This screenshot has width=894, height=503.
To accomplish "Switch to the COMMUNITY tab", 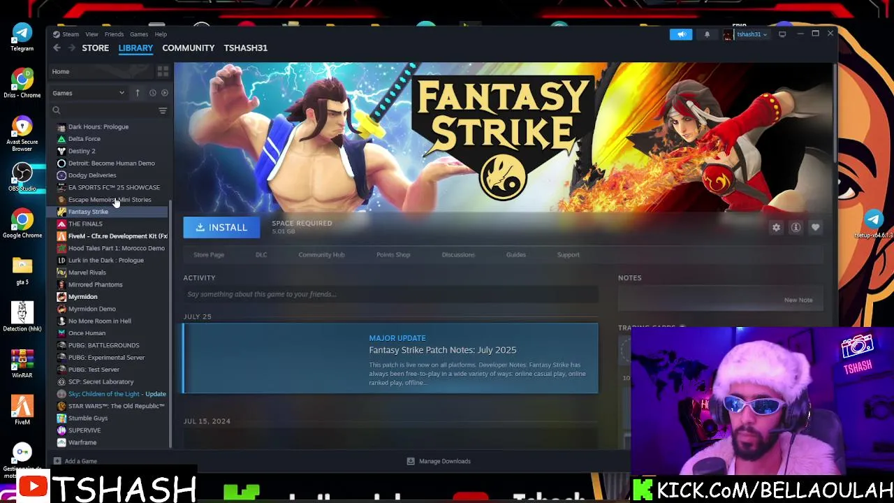I will [188, 48].
